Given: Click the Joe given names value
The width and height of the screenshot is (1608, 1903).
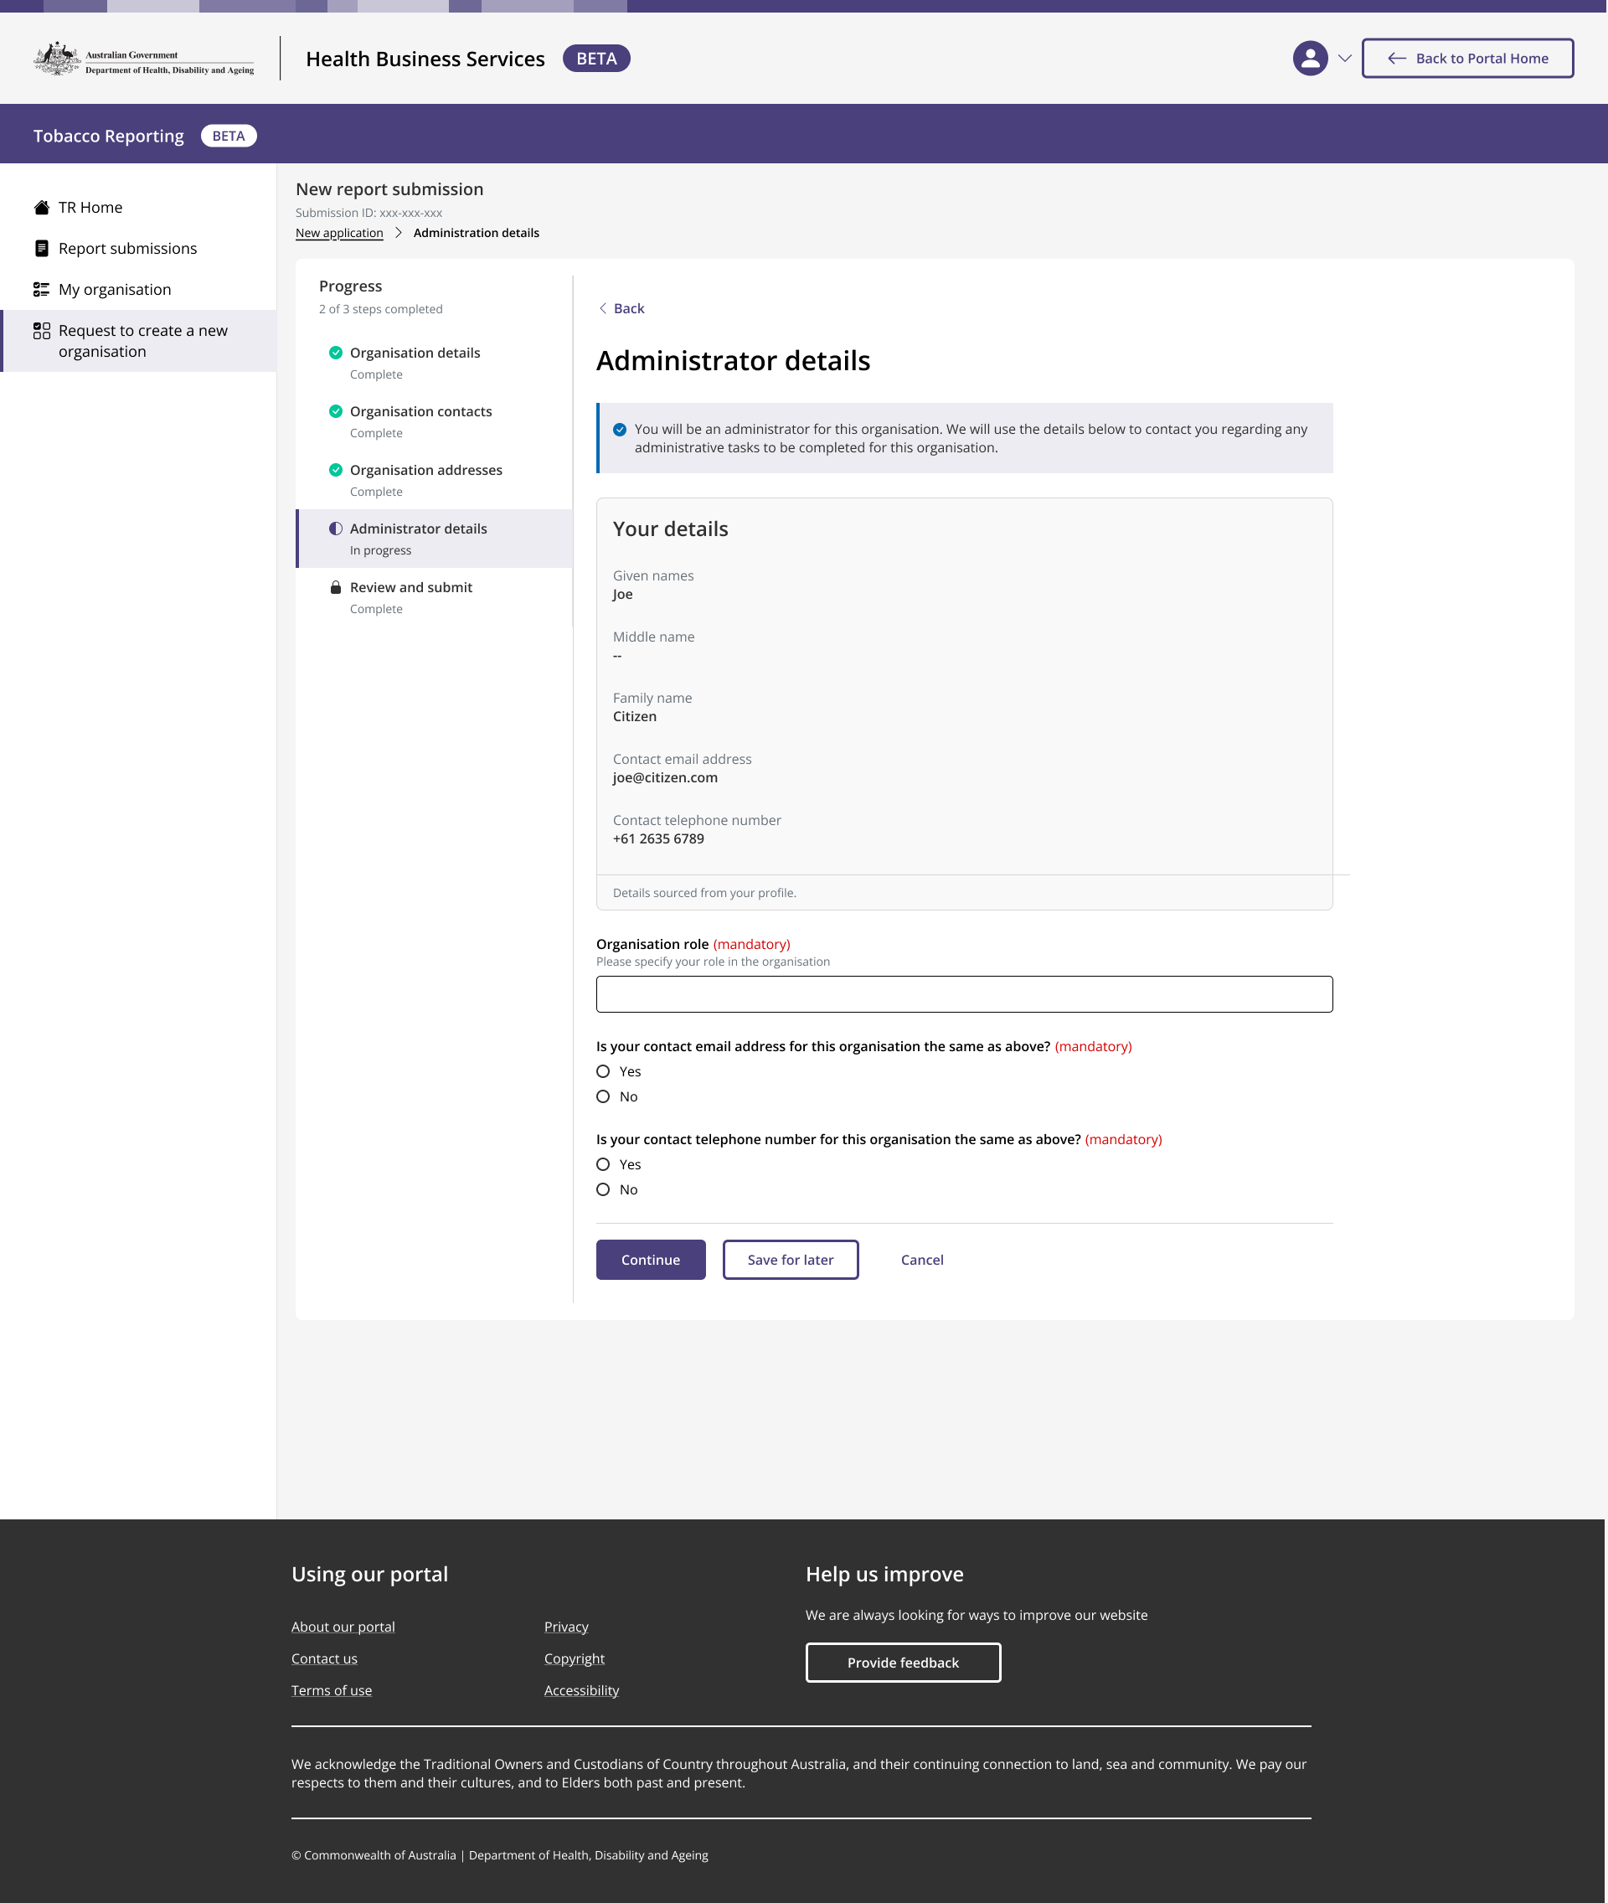Looking at the screenshot, I should click(621, 595).
